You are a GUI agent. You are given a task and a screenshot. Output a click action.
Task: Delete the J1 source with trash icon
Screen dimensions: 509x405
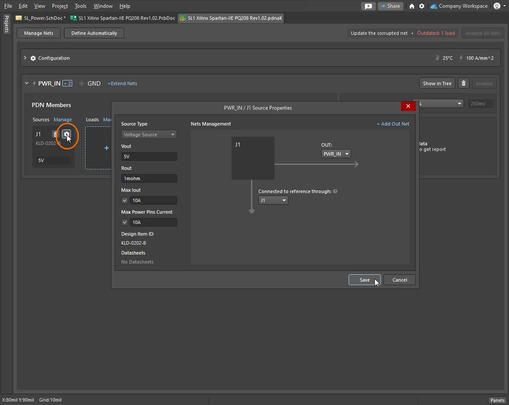click(x=55, y=135)
